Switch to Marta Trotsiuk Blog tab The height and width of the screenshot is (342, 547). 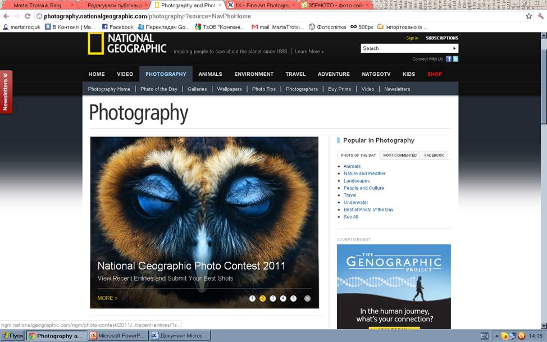point(37,5)
